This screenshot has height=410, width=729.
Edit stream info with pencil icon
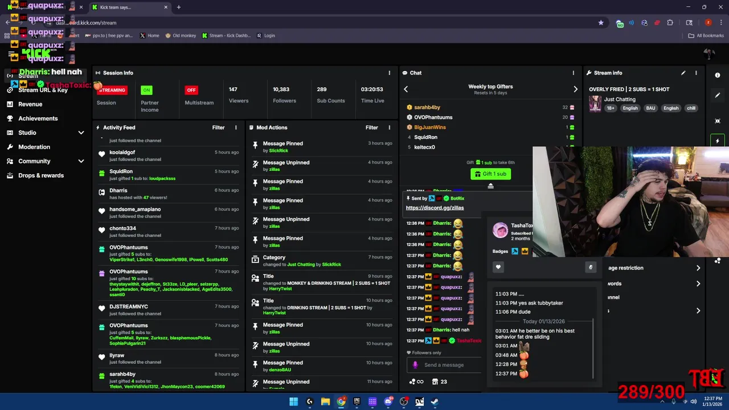click(683, 73)
